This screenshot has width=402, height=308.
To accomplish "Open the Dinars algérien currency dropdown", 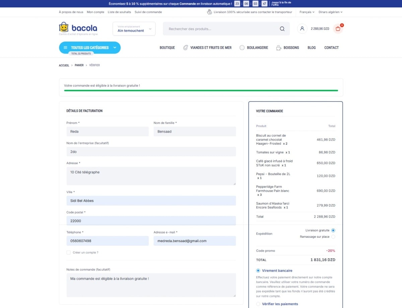I will 330,12.
